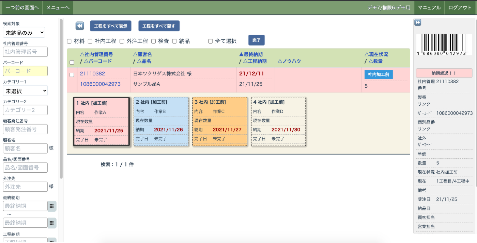Select process card 3 社内 作業C
477x243 pixels.
[220, 121]
